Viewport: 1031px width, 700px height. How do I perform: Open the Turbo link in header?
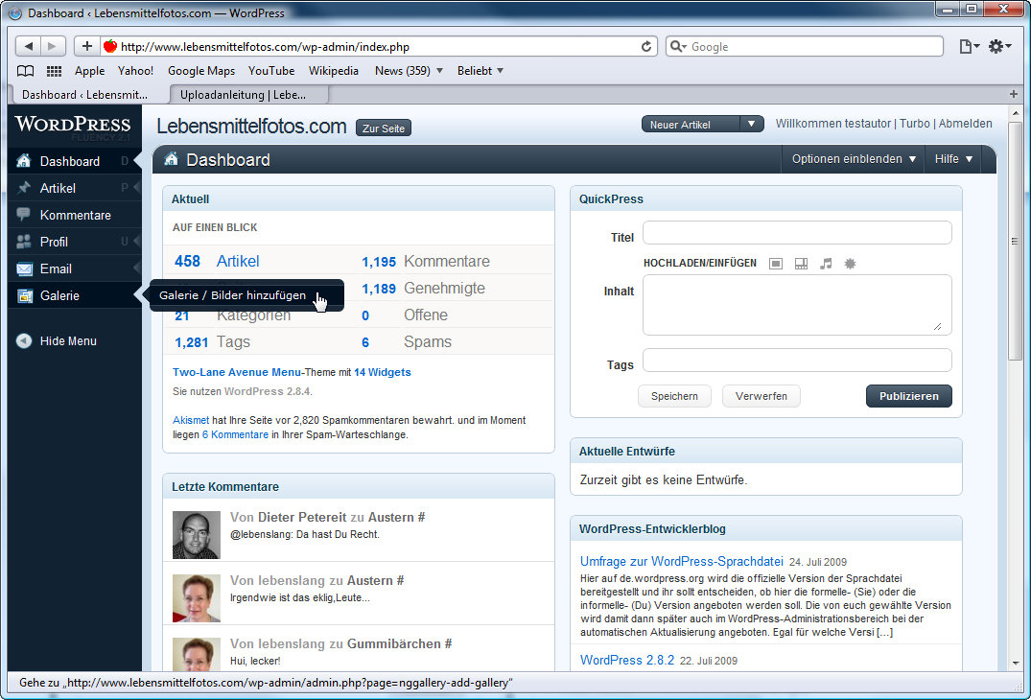[915, 124]
